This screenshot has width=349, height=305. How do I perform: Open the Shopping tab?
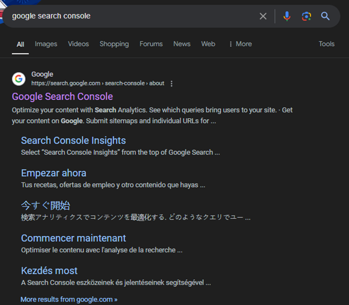click(x=114, y=44)
